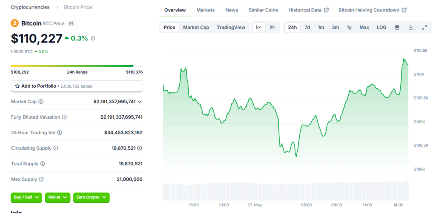Click the 24h Range progress bar
The height and width of the screenshot is (213, 436).
pyautogui.click(x=77, y=66)
